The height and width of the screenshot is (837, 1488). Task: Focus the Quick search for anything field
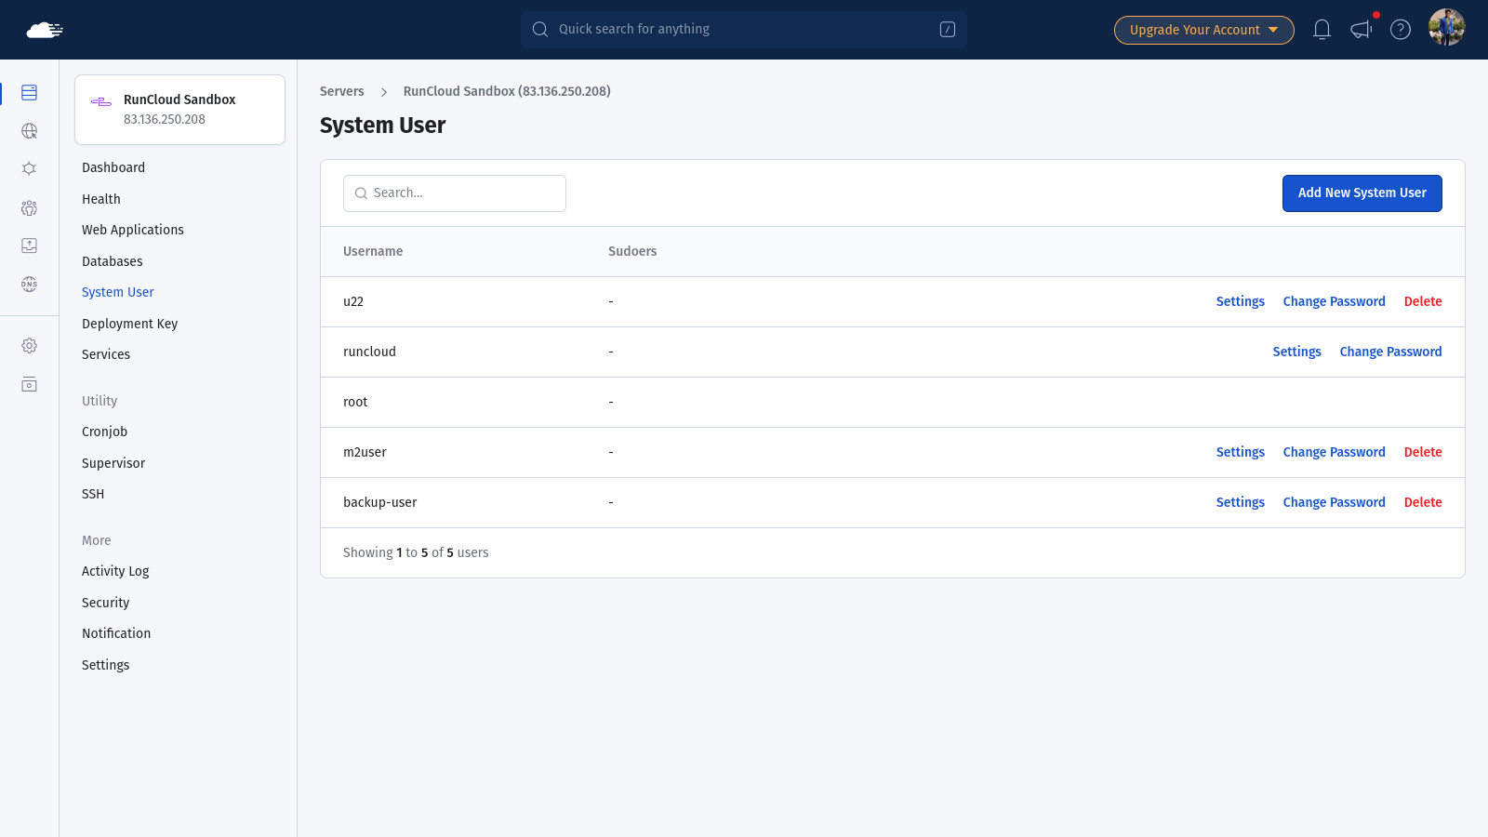click(744, 30)
